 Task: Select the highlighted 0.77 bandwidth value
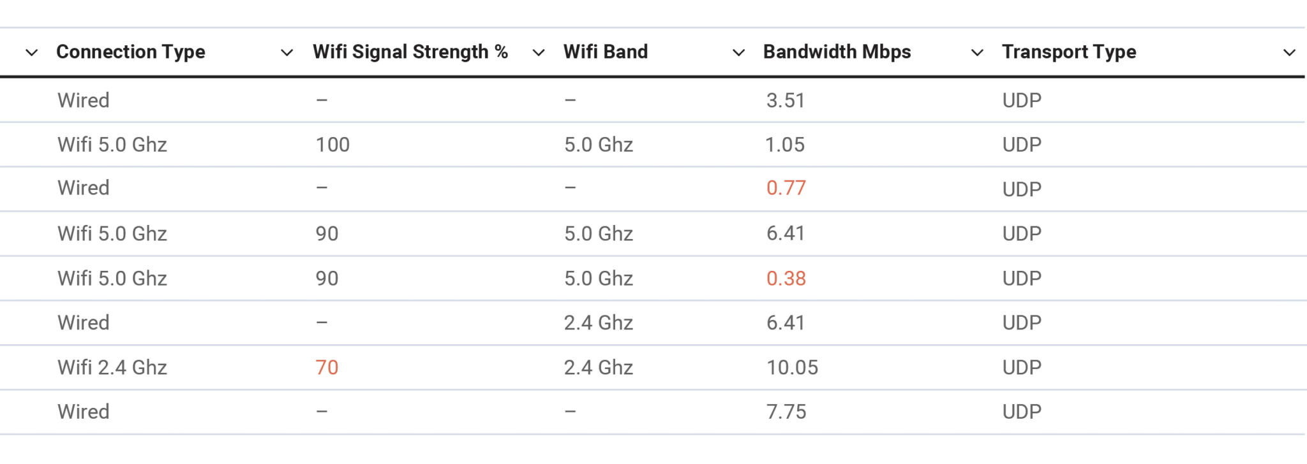tap(786, 189)
